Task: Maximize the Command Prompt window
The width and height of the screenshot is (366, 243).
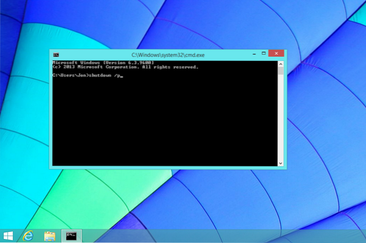Action: pyautogui.click(x=262, y=53)
